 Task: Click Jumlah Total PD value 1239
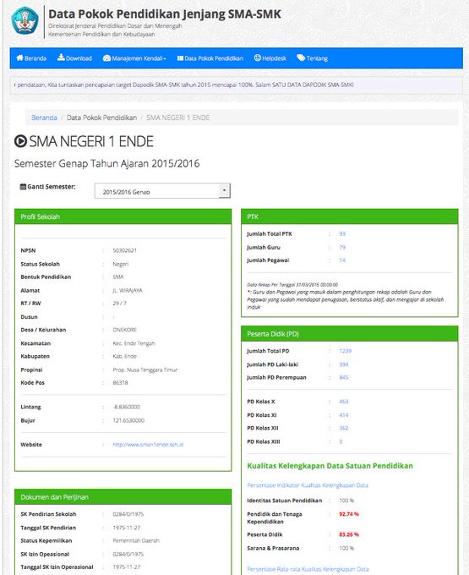click(x=345, y=351)
